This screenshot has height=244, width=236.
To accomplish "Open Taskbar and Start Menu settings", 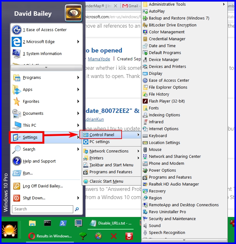I will click(111, 165).
